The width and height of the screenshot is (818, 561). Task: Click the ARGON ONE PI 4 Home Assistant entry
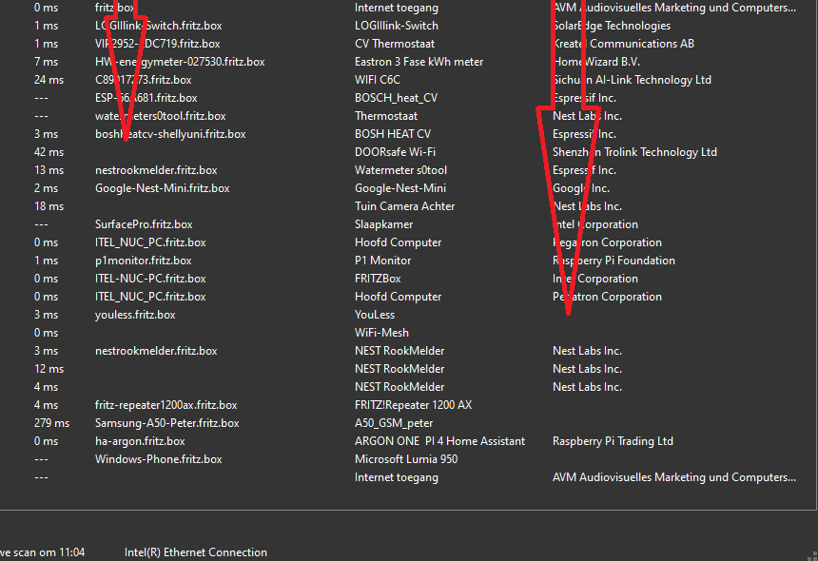(x=439, y=441)
